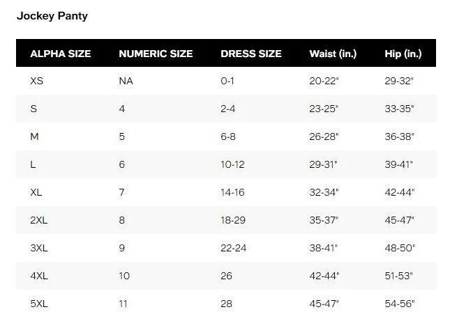Select the ALPHA SIZE column header

coord(61,54)
